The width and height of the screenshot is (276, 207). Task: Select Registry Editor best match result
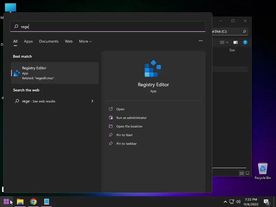point(55,73)
